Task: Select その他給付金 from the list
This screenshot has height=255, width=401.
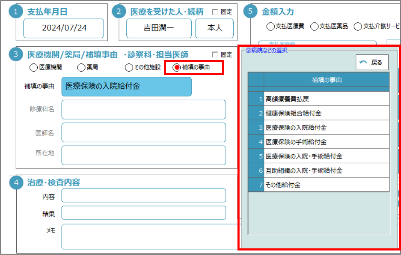Action: point(326,185)
